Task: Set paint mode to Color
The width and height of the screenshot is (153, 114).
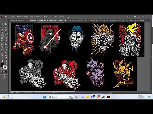Action: click(2, 72)
